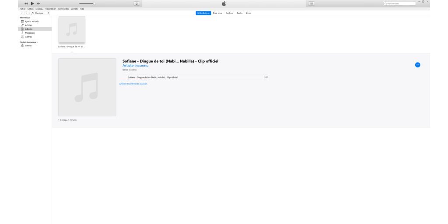Open the blue more options ellipsis button
Screen dimensions: 448x224
click(417, 65)
